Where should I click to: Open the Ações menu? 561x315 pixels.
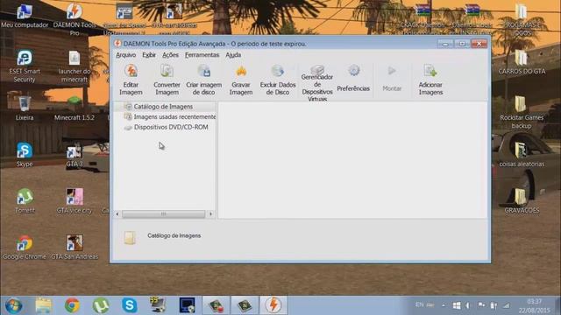170,55
